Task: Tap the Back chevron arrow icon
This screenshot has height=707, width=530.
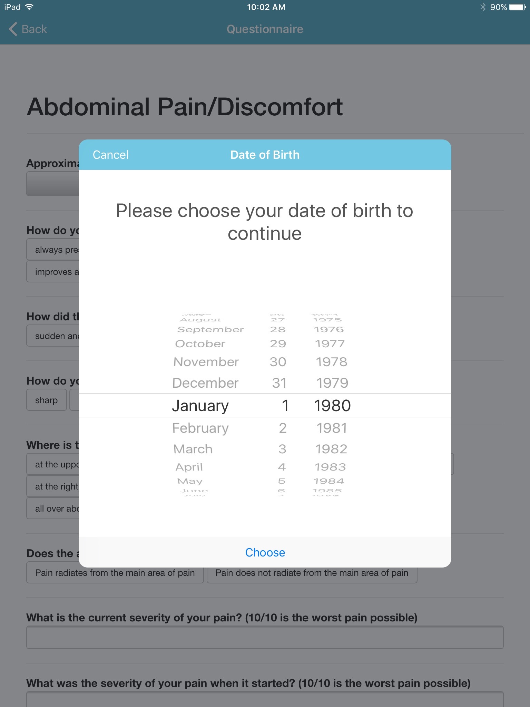Action: [13, 29]
